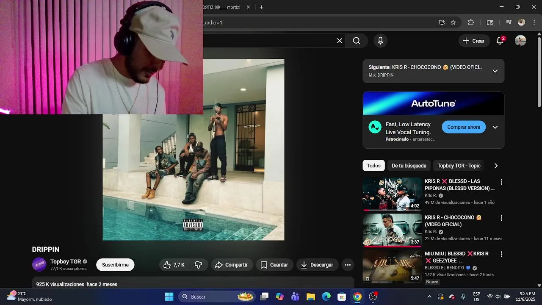
Task: Open YouTube notifications bell
Action: click(x=500, y=41)
